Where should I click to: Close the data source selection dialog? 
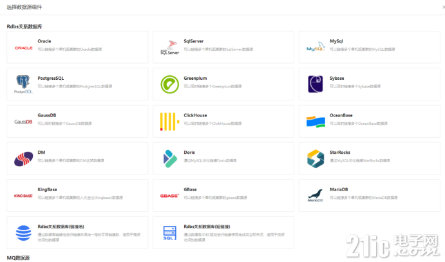[444, 7]
